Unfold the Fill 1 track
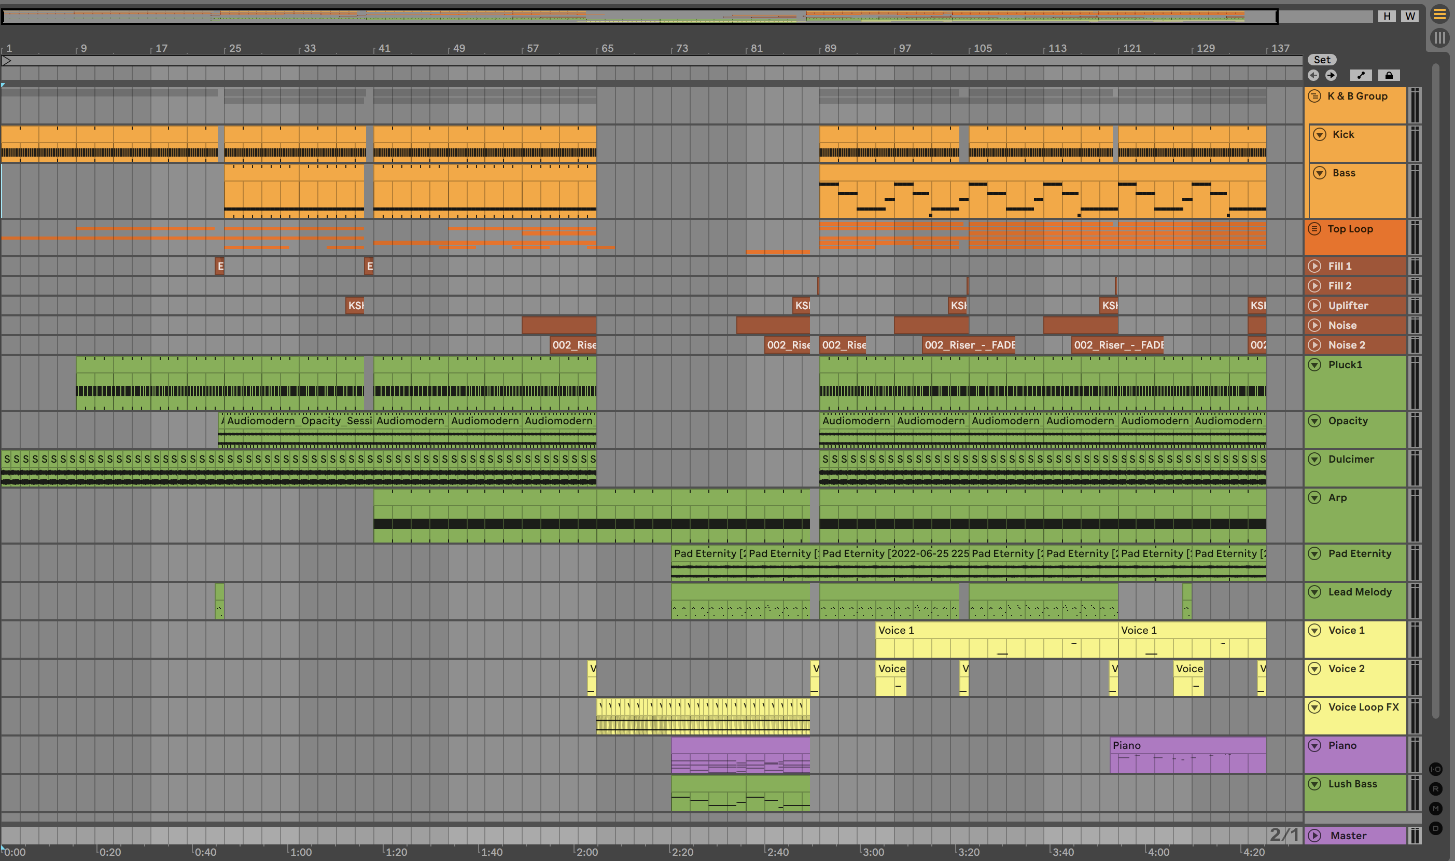The height and width of the screenshot is (861, 1455). tap(1314, 266)
